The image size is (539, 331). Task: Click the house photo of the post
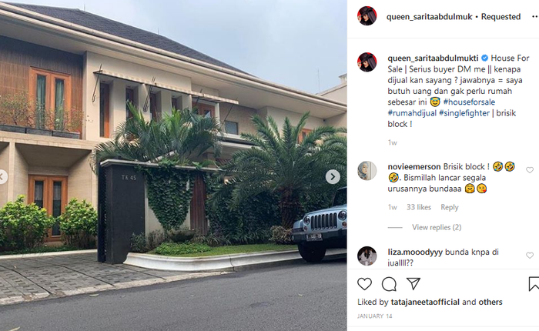tap(173, 165)
